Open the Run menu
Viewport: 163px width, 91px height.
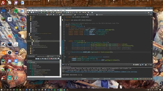point(57,10)
